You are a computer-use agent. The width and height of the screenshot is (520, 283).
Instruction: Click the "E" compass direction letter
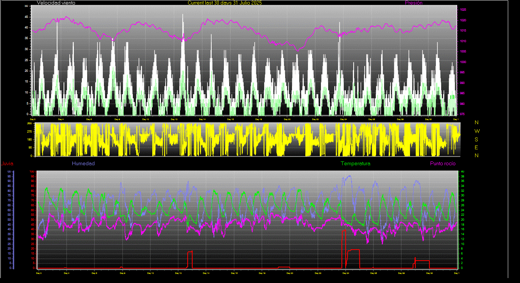coord(477,147)
